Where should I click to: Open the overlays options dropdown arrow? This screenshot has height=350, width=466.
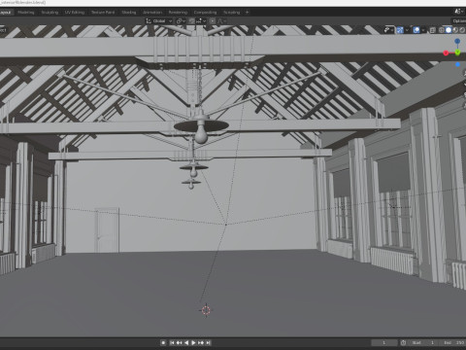pos(423,30)
